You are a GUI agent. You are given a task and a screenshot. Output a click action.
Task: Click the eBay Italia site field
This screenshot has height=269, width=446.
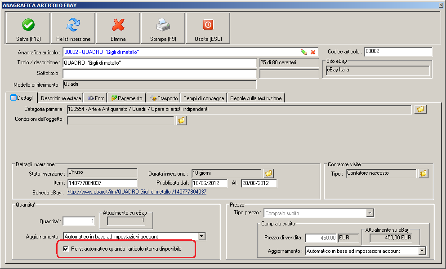[378, 71]
